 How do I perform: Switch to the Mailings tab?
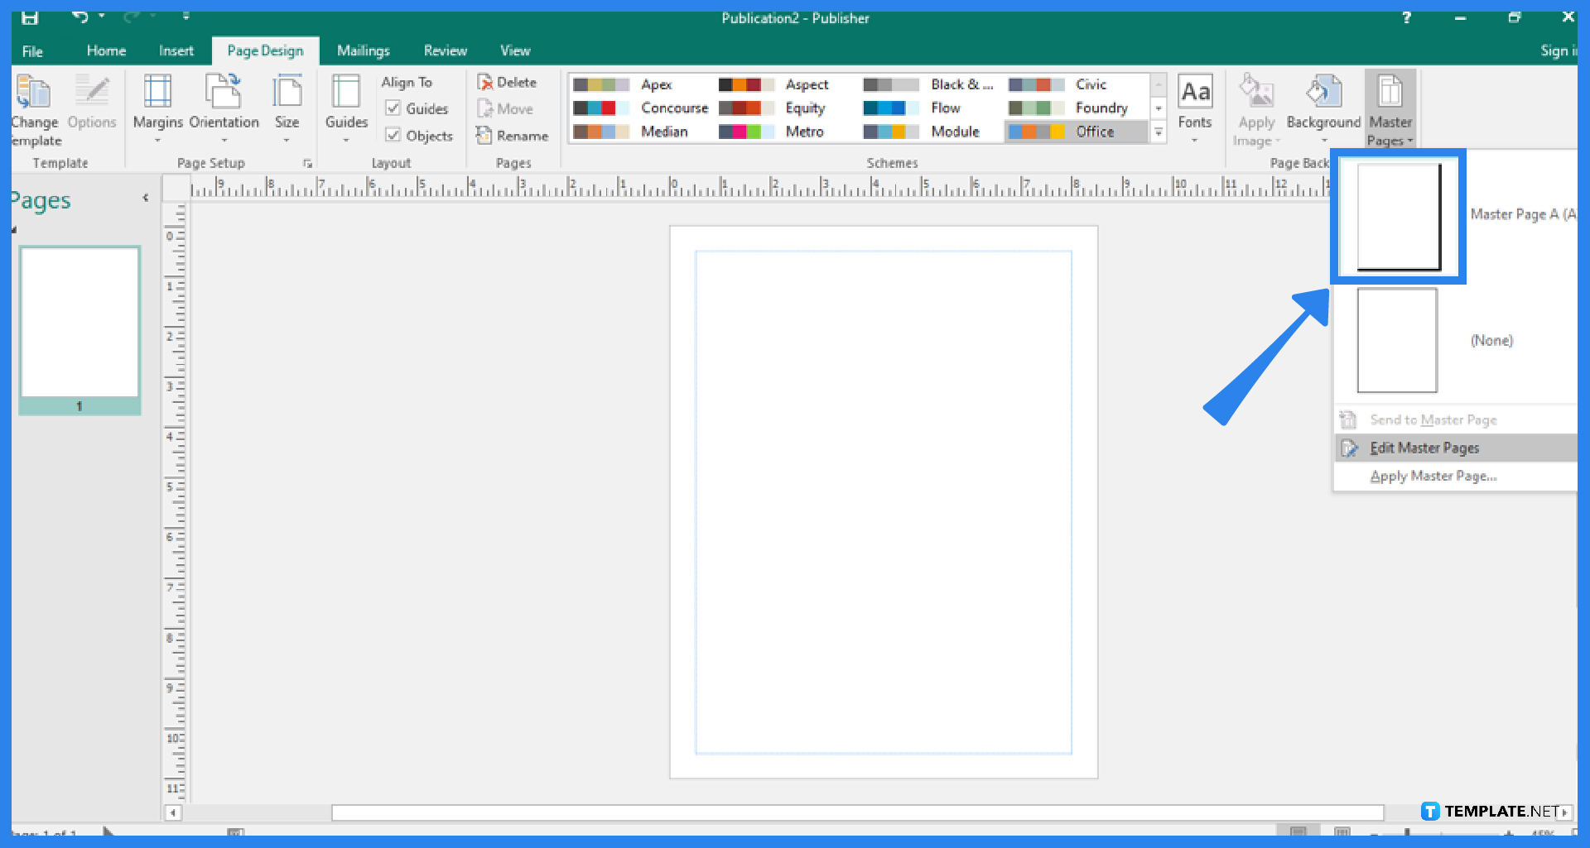click(x=363, y=50)
